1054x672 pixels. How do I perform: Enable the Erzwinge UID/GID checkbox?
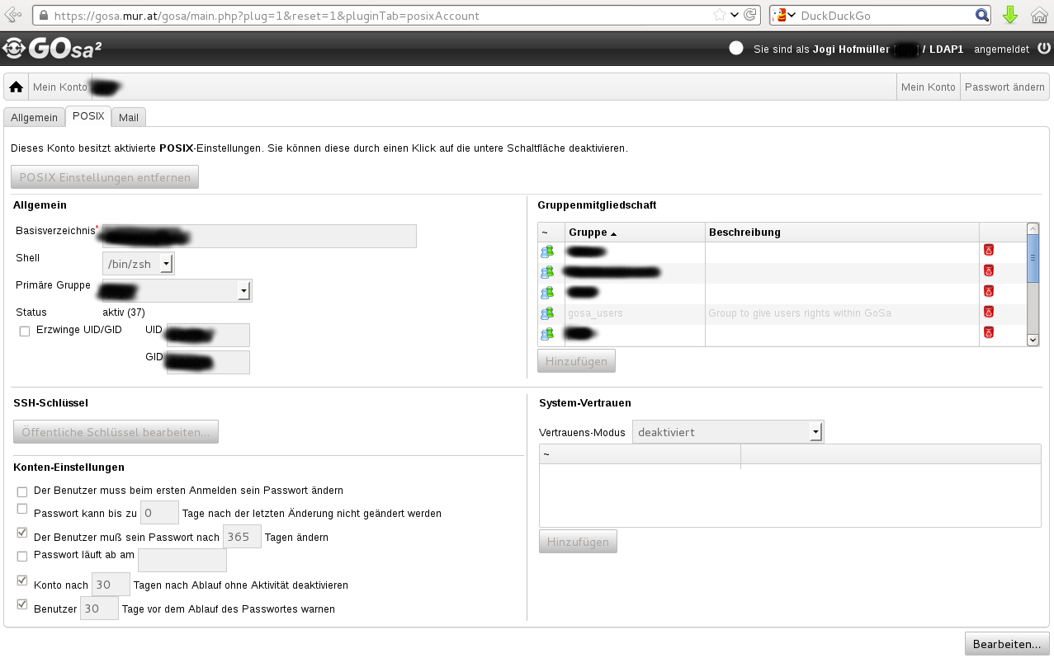click(x=25, y=331)
